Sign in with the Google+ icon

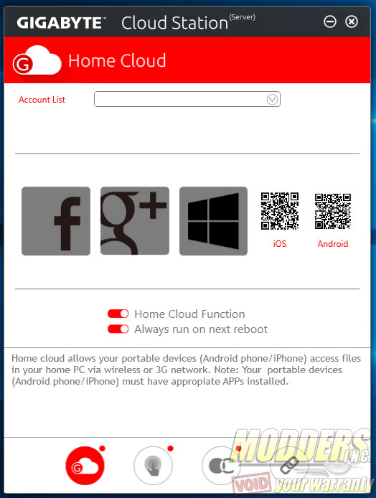click(135, 221)
